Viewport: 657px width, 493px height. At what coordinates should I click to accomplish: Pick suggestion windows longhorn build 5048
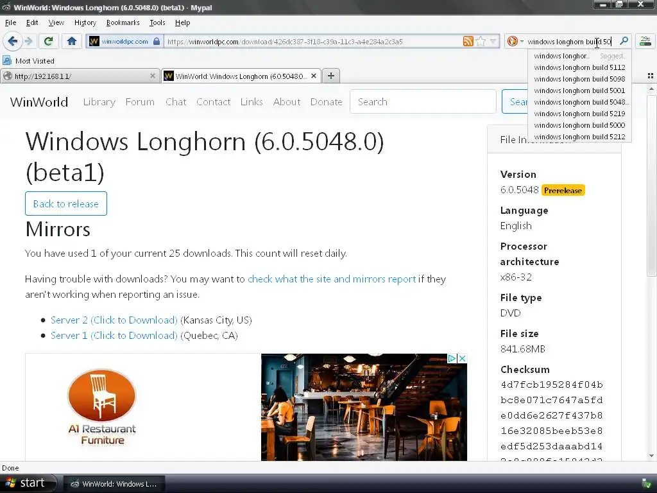coord(579,102)
